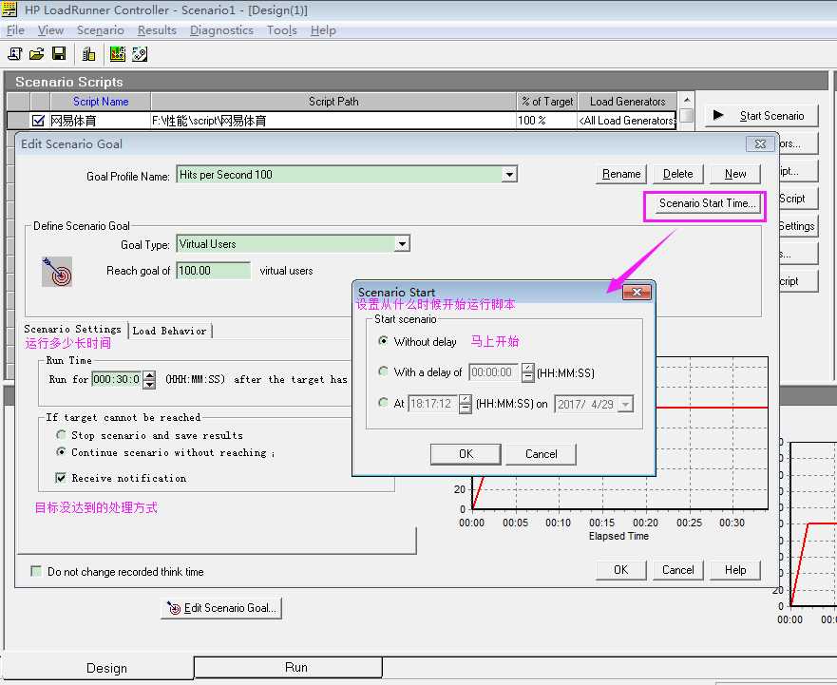Select the At specific time radio button
The height and width of the screenshot is (685, 837).
coord(383,403)
